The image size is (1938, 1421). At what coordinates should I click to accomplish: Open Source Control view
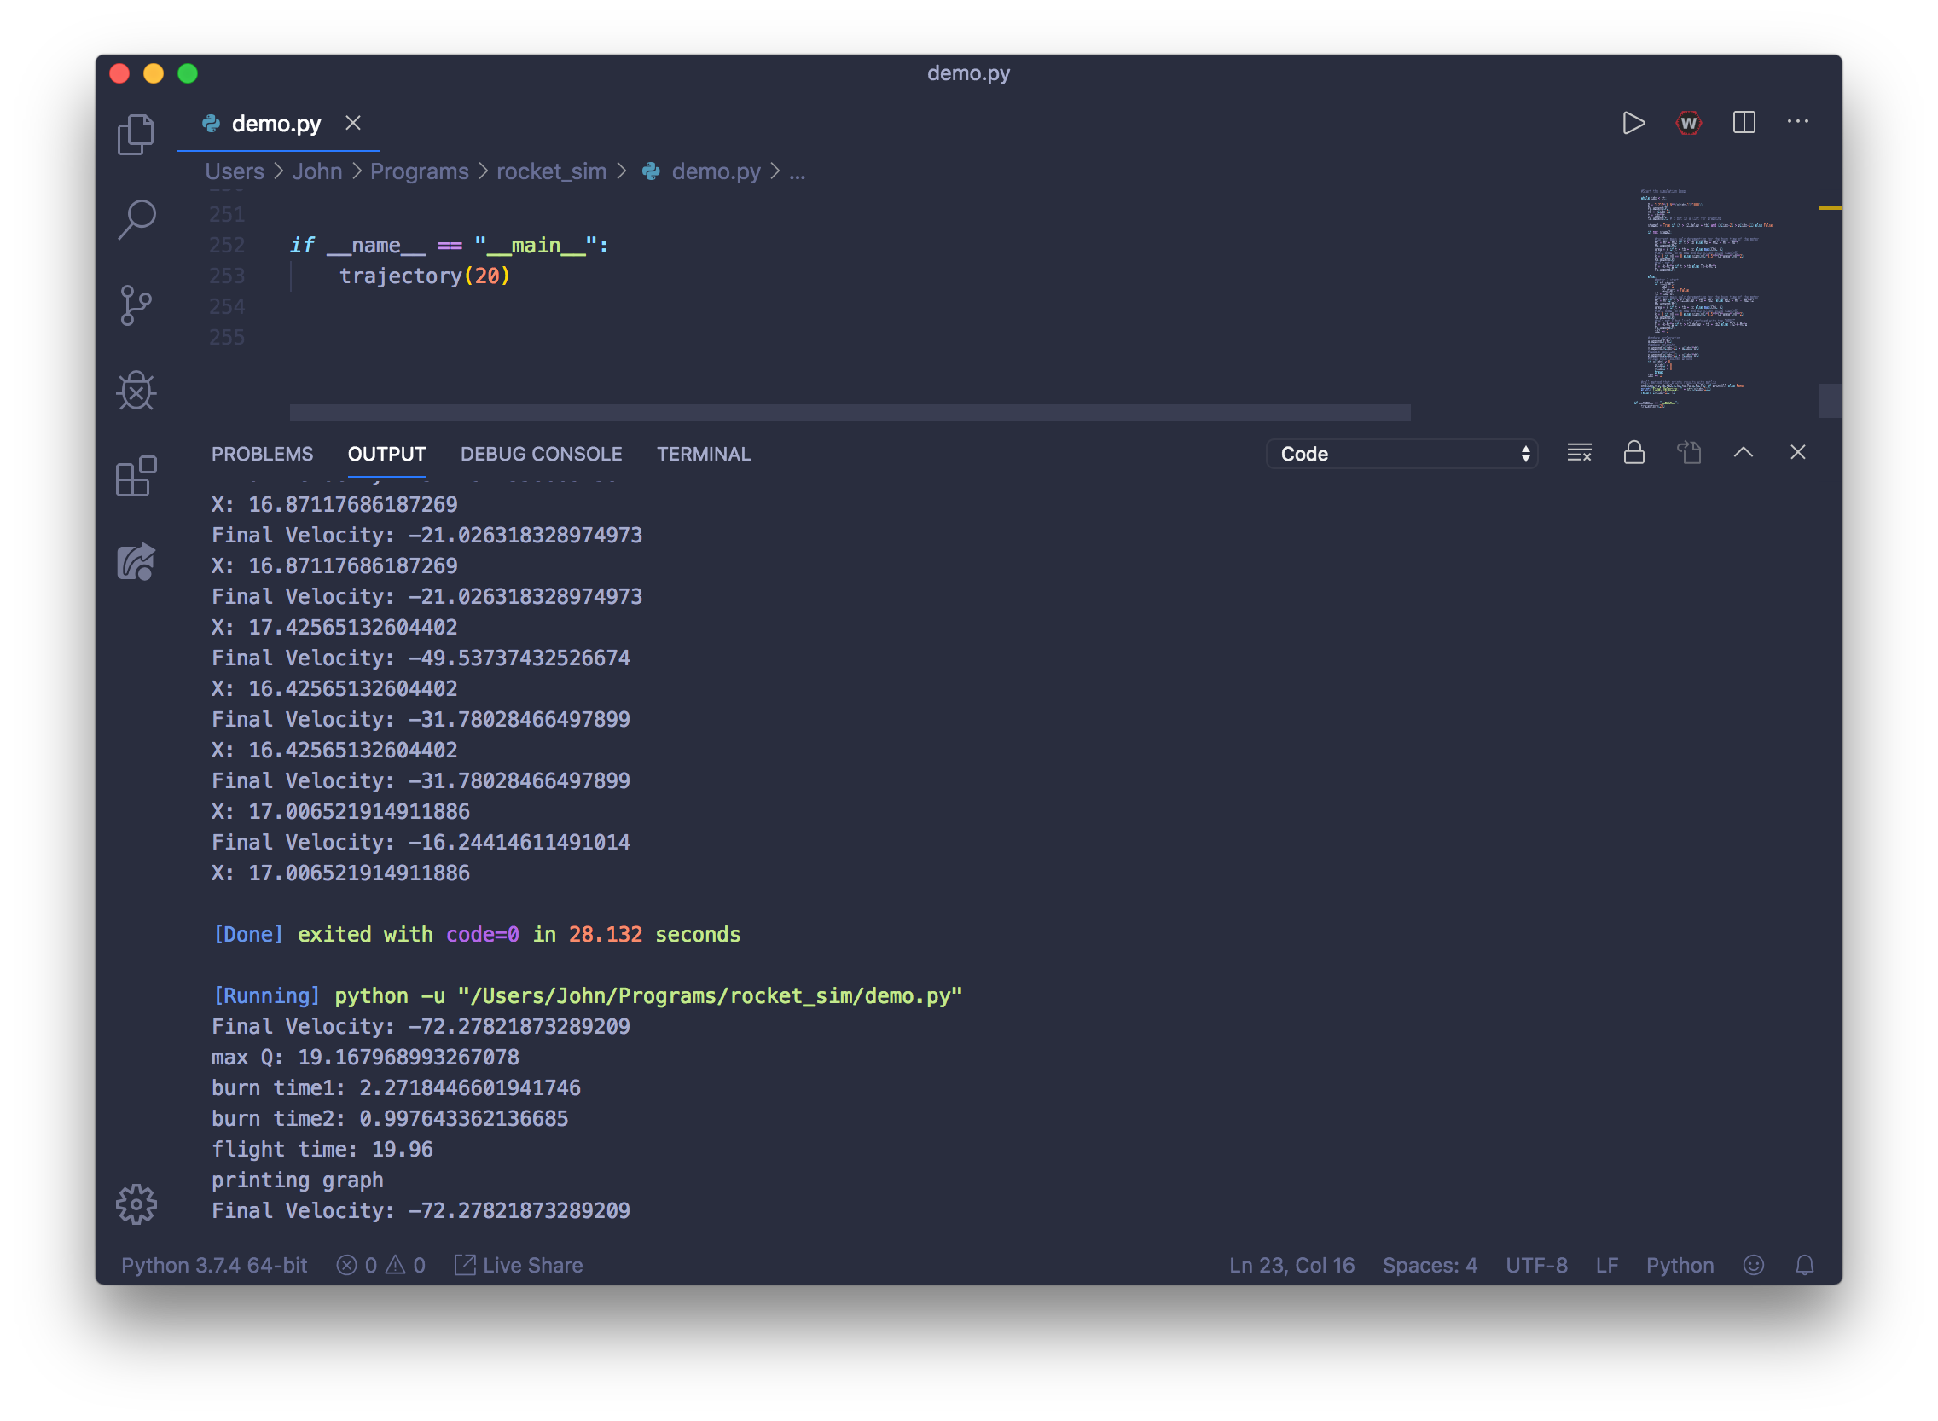[136, 305]
